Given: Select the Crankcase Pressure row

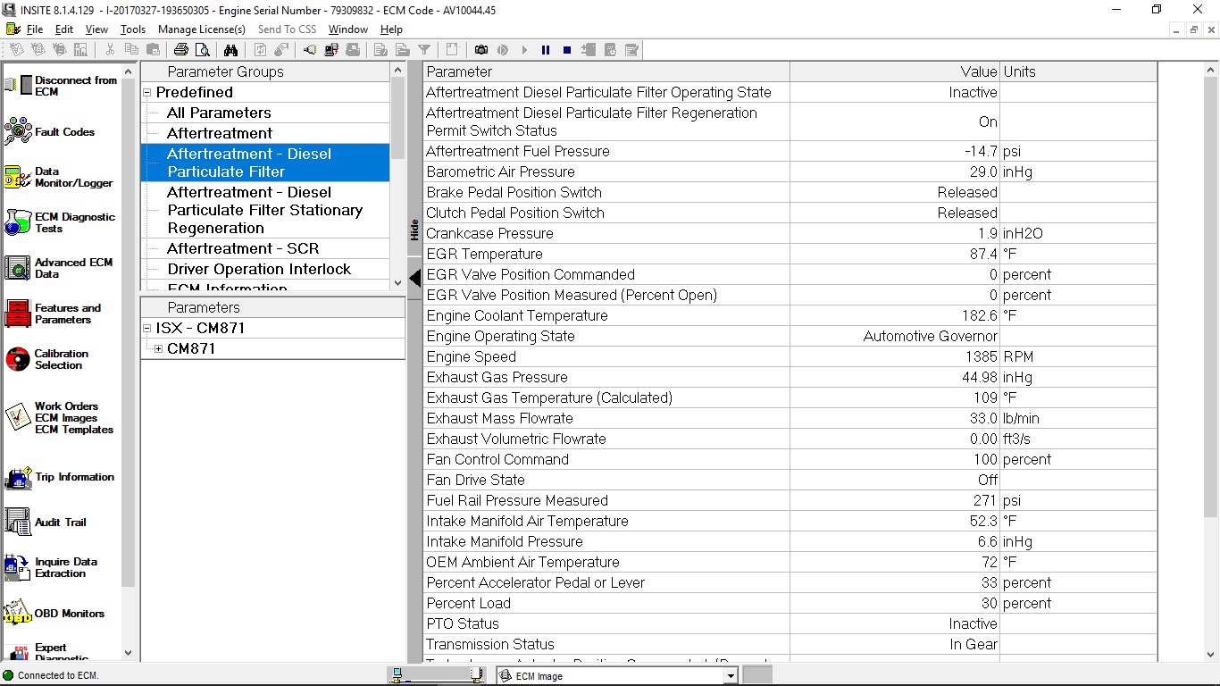Looking at the screenshot, I should 790,233.
